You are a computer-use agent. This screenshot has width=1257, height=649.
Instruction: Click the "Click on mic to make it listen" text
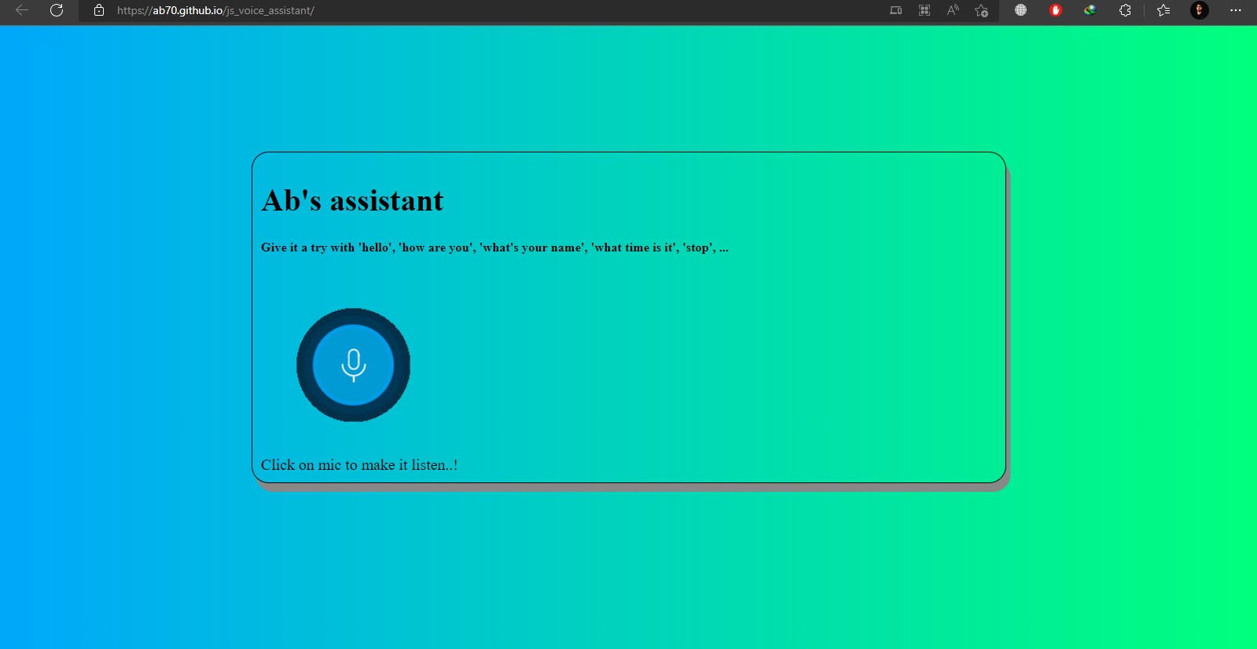pos(359,465)
